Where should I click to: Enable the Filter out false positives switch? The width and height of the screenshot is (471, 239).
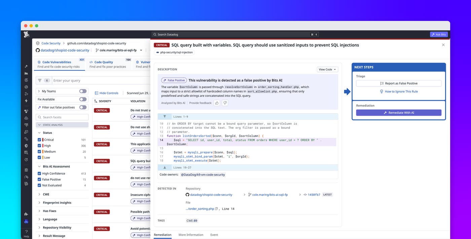coord(83,107)
